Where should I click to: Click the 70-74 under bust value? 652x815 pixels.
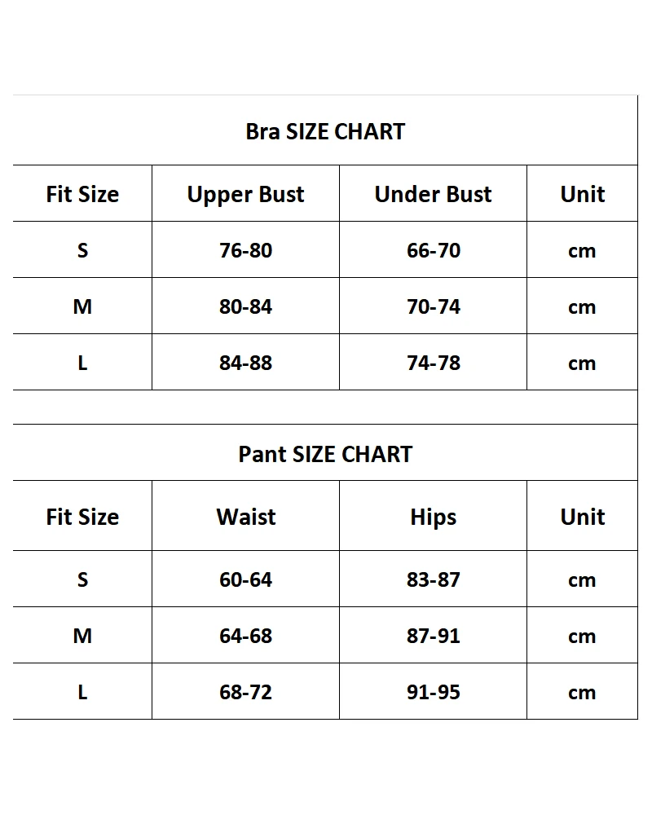click(x=433, y=306)
